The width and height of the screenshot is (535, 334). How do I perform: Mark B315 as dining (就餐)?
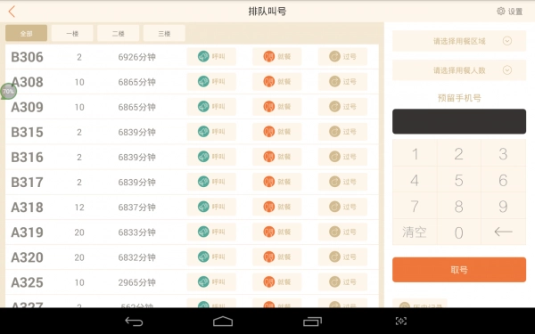tap(276, 132)
